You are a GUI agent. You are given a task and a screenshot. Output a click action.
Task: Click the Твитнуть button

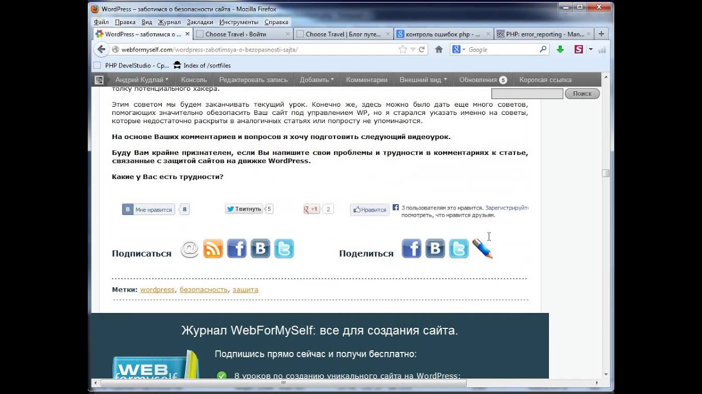[244, 209]
